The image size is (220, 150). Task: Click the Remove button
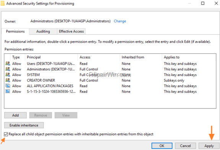tap(41, 115)
